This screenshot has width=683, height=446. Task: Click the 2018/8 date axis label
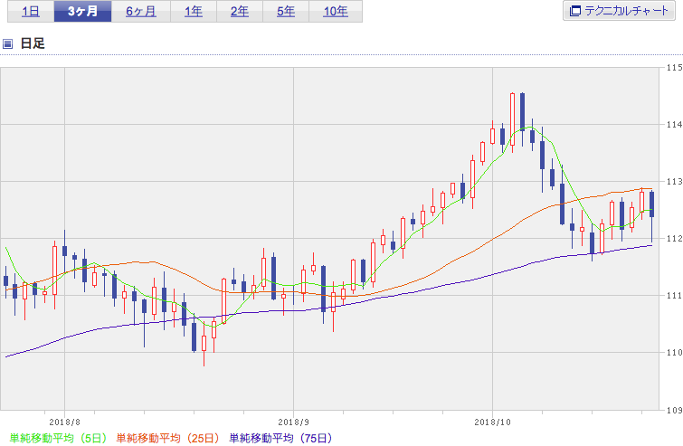(x=64, y=422)
